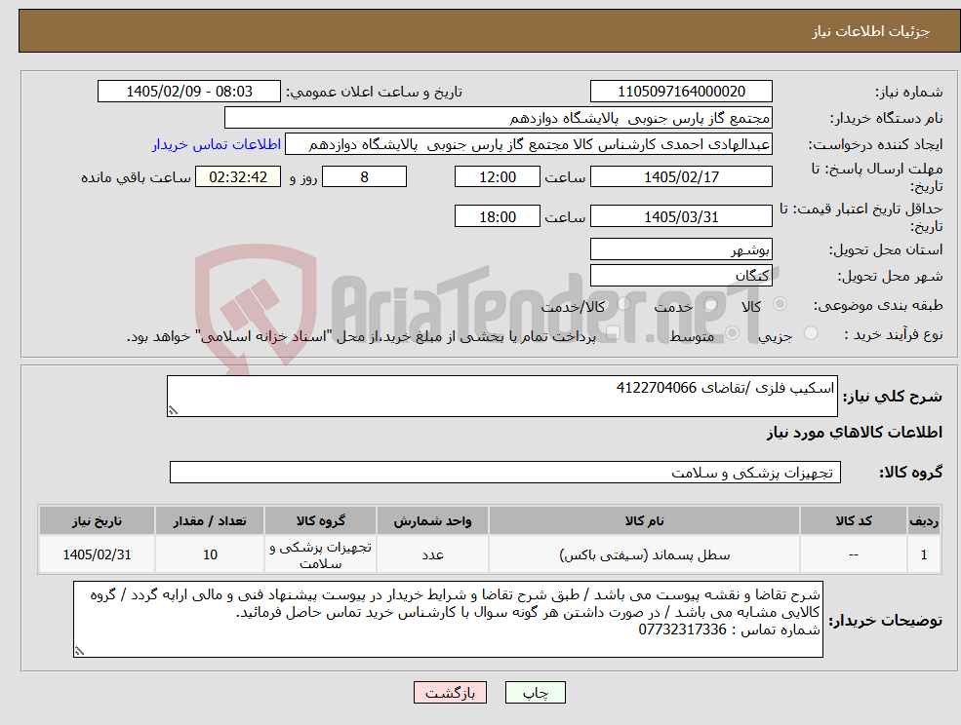Click the remaining days field showing 8
The image size is (961, 725).
[x=364, y=177]
